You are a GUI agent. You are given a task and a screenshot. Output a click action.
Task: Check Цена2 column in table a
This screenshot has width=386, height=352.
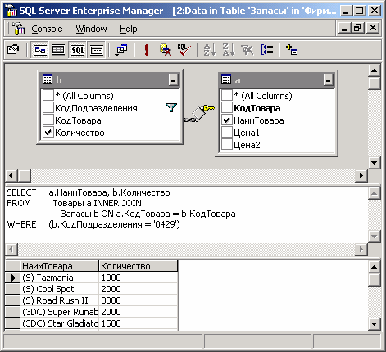pos(227,145)
